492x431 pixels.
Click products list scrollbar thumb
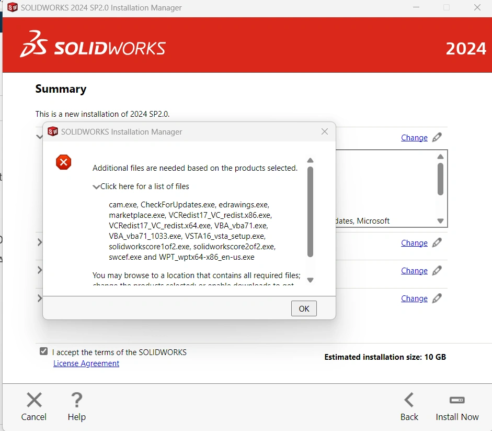point(440,179)
